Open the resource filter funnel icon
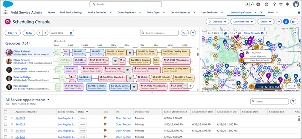 click(193, 33)
